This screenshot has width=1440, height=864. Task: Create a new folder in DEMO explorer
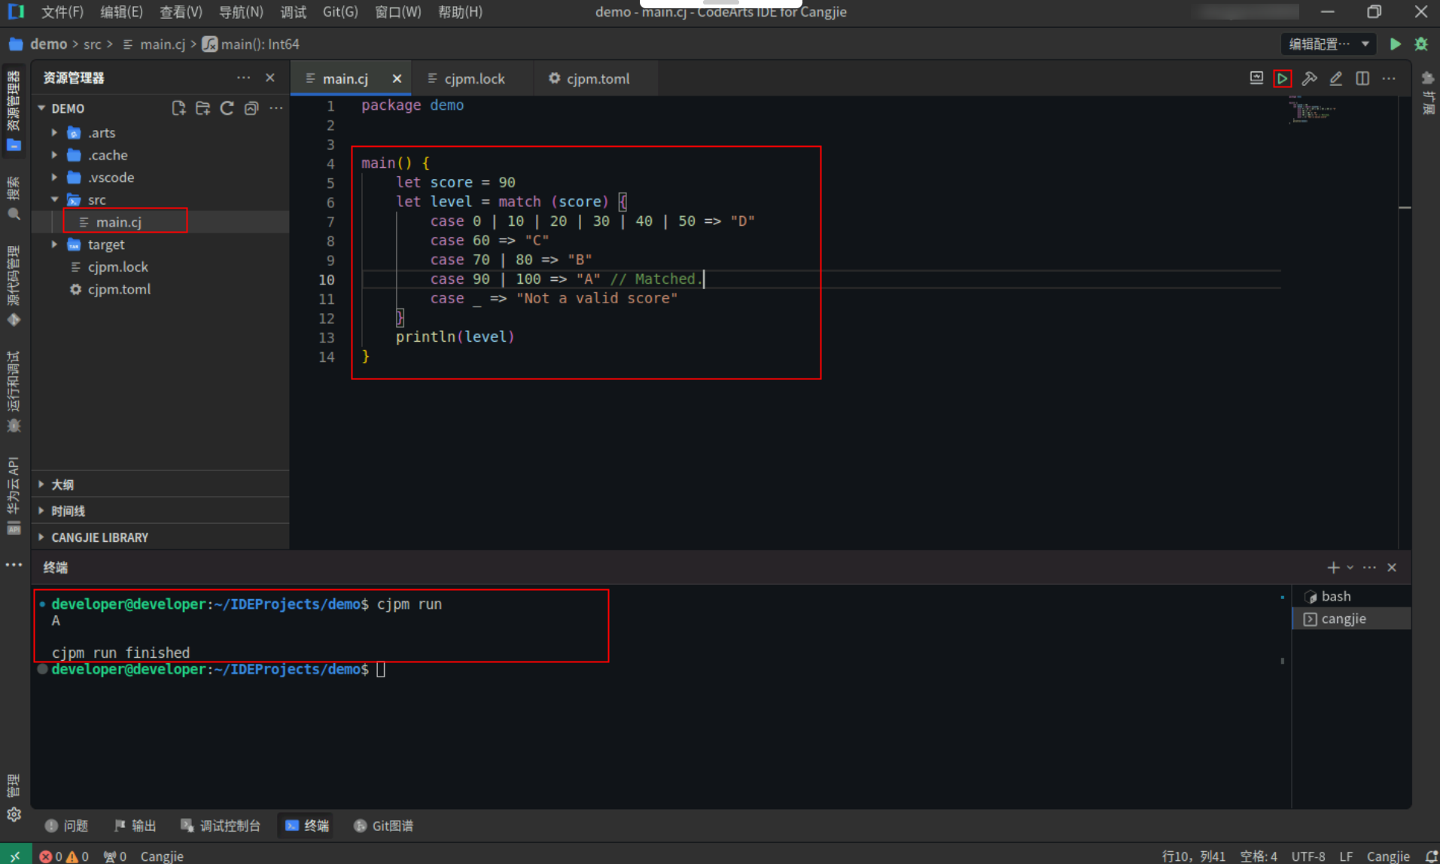(202, 108)
